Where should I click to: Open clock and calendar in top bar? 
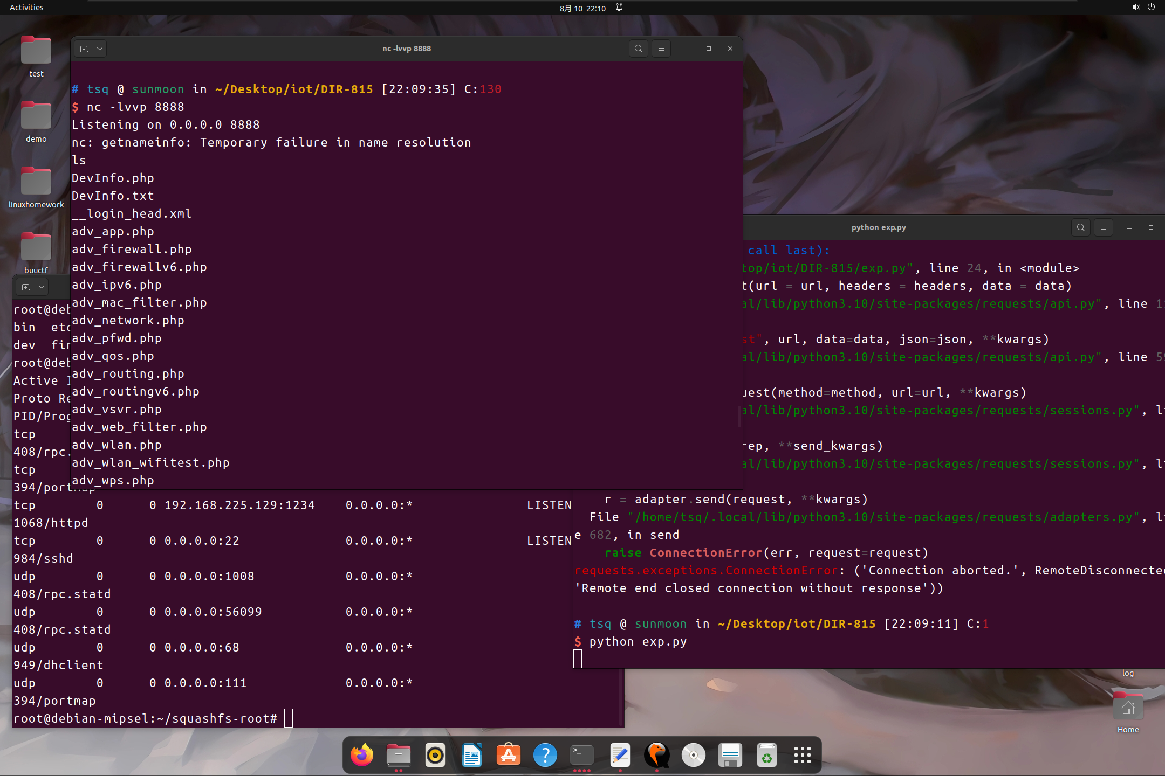click(x=582, y=8)
